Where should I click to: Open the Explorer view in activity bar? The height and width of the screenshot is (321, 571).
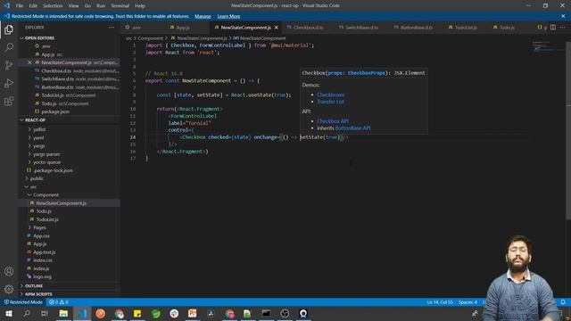9,29
